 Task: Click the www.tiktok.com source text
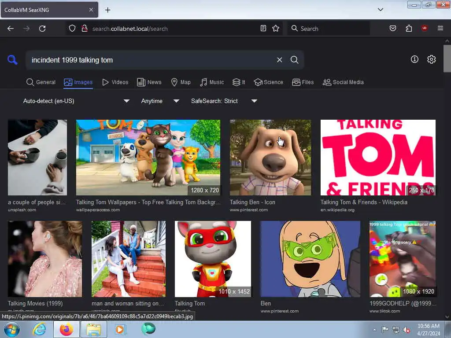(x=384, y=311)
